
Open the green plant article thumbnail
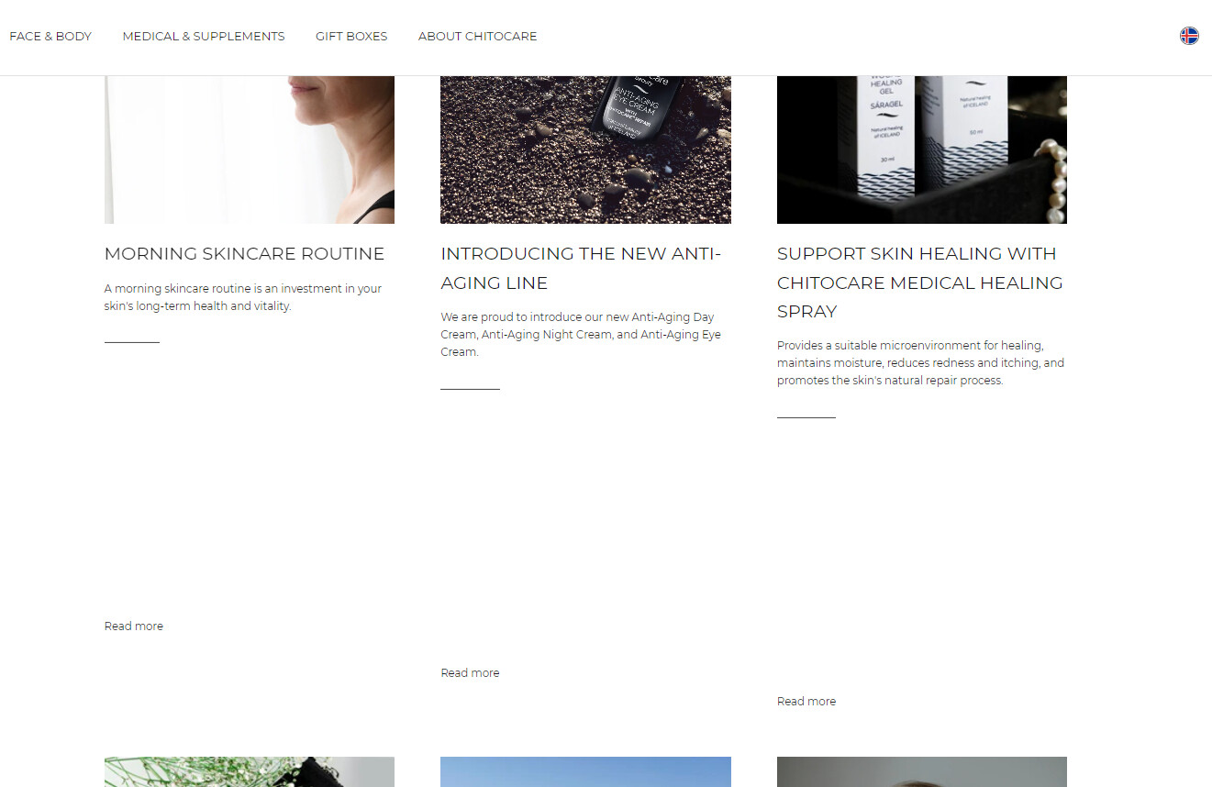[x=250, y=771]
